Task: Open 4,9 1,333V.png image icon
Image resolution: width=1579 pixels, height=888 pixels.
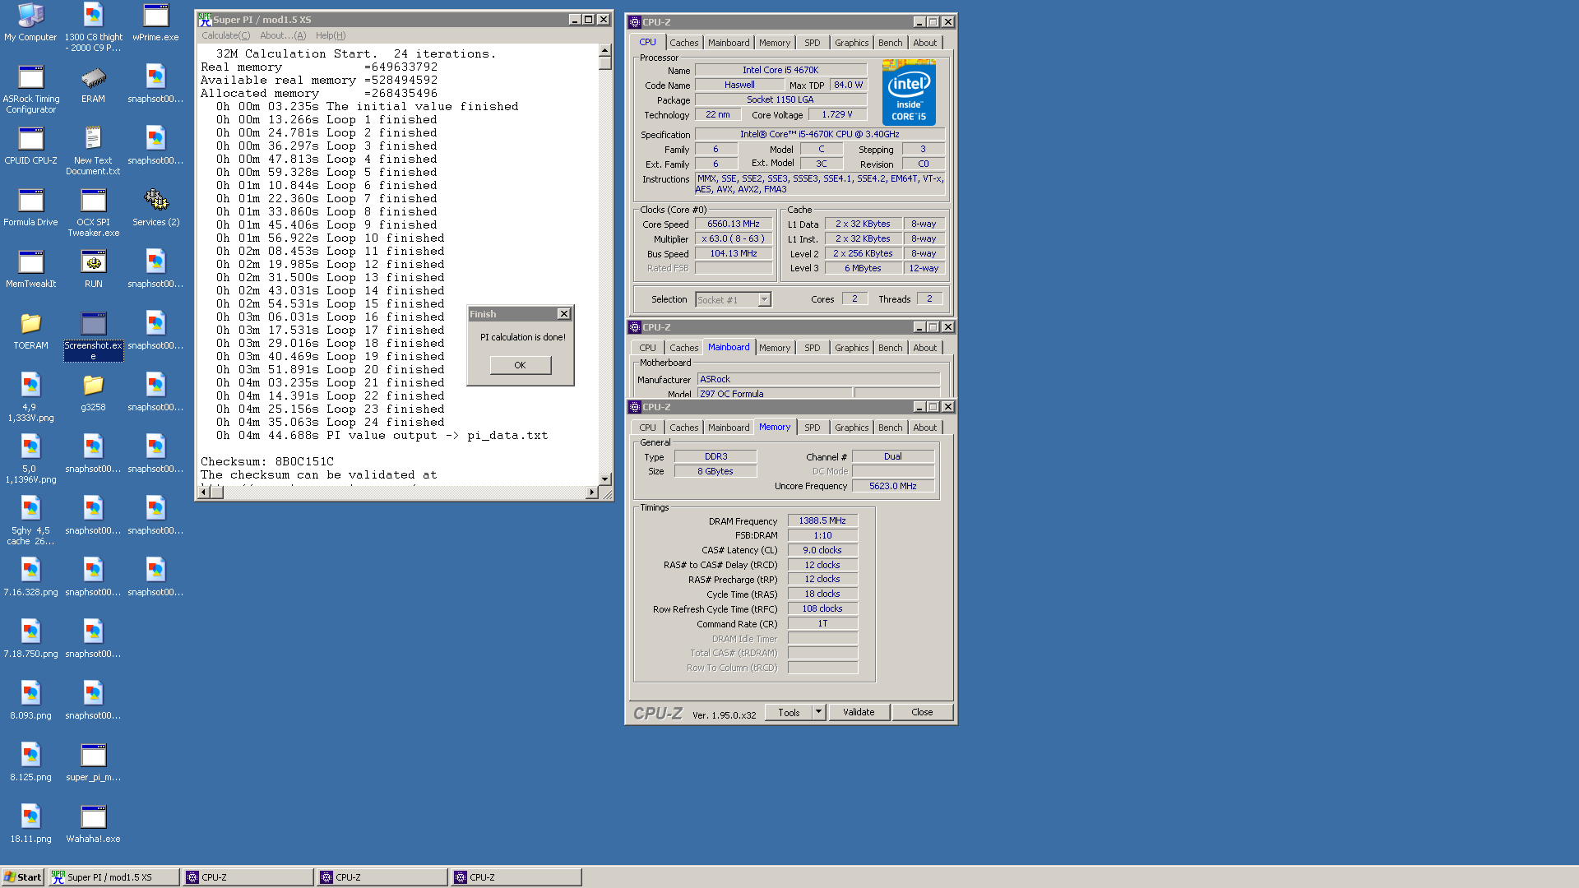Action: [x=30, y=397]
